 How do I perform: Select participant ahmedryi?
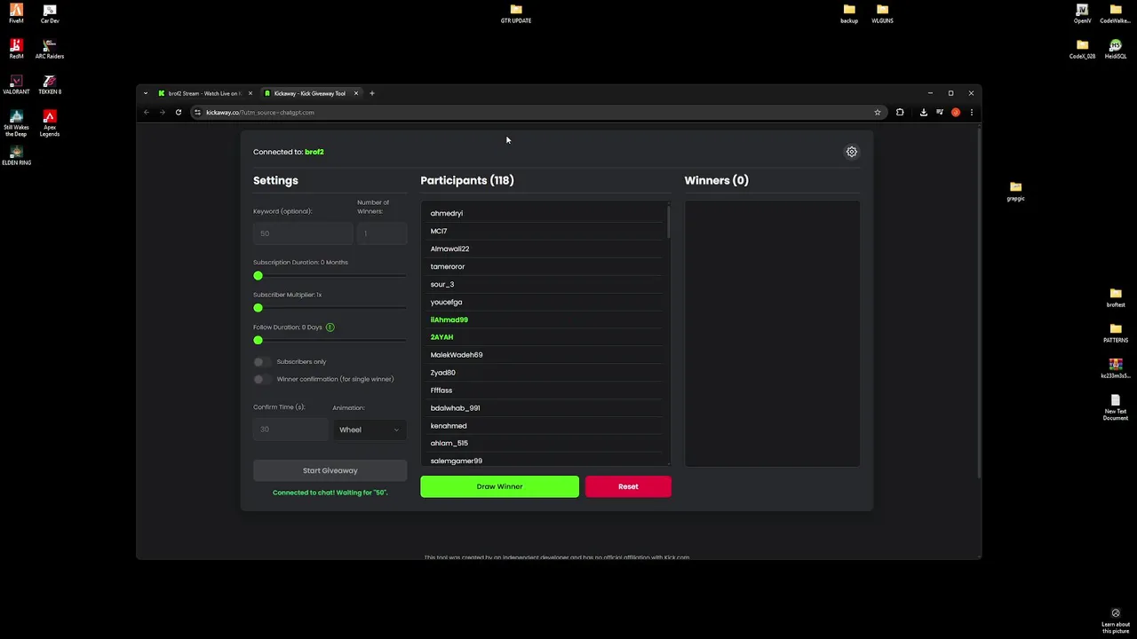pyautogui.click(x=447, y=214)
